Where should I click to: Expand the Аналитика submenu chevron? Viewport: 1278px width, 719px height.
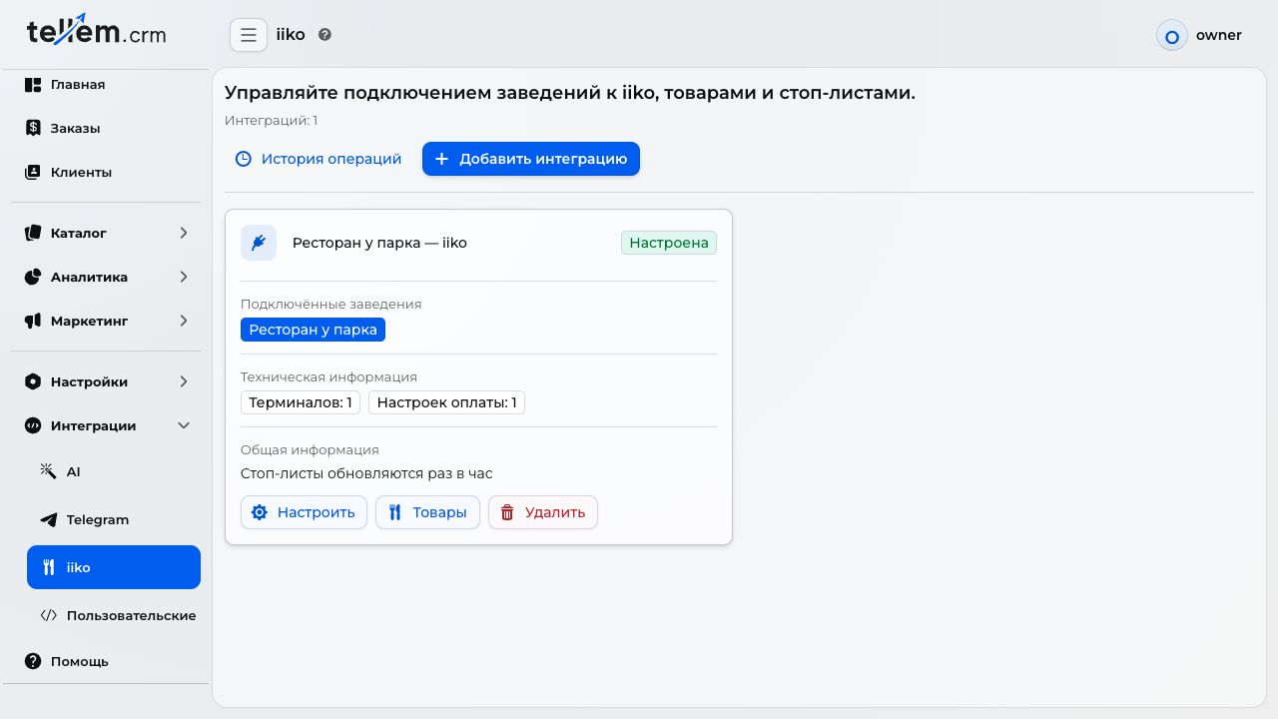pos(184,278)
